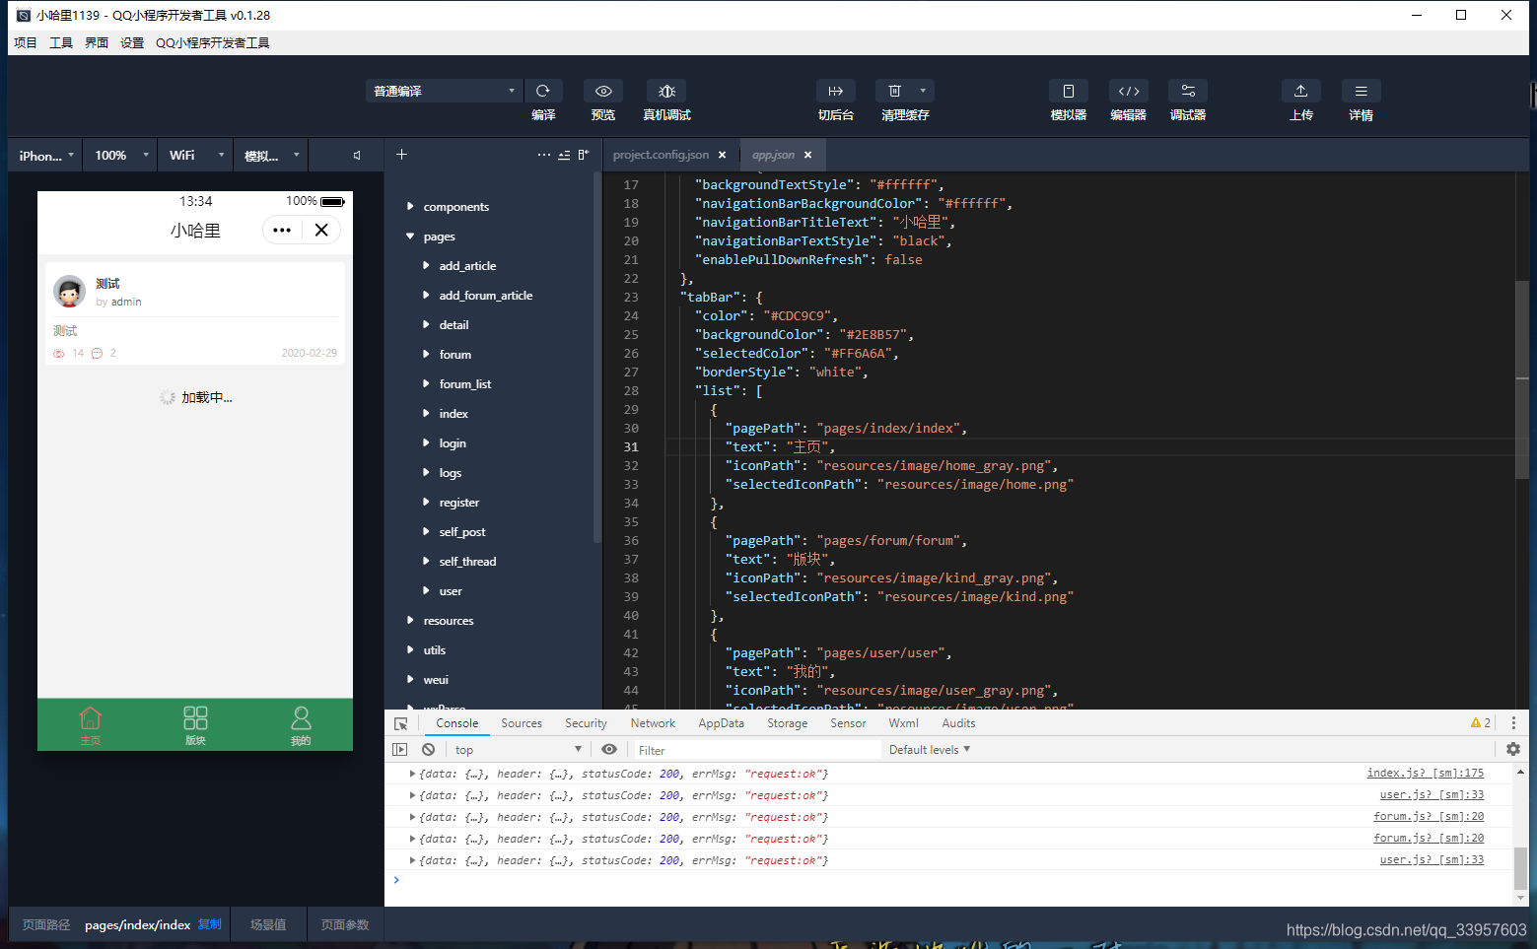The width and height of the screenshot is (1537, 949).
Task: Select the self_thread folder
Action: [467, 561]
